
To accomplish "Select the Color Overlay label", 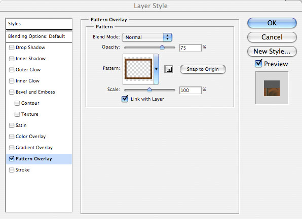I will (30, 137).
